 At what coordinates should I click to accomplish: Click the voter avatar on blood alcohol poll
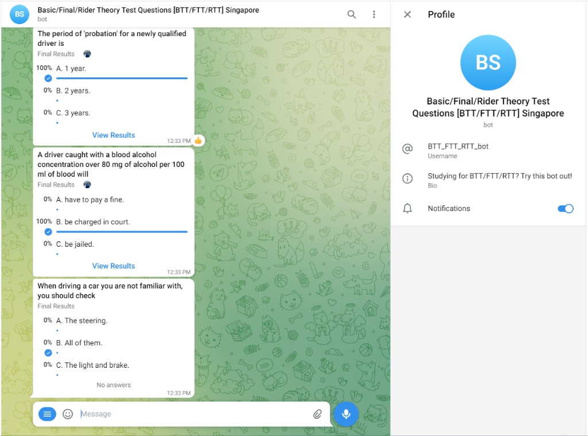(x=87, y=185)
